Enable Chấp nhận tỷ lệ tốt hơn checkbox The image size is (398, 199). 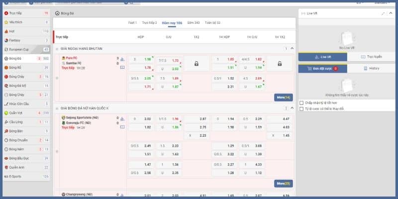pos(301,103)
